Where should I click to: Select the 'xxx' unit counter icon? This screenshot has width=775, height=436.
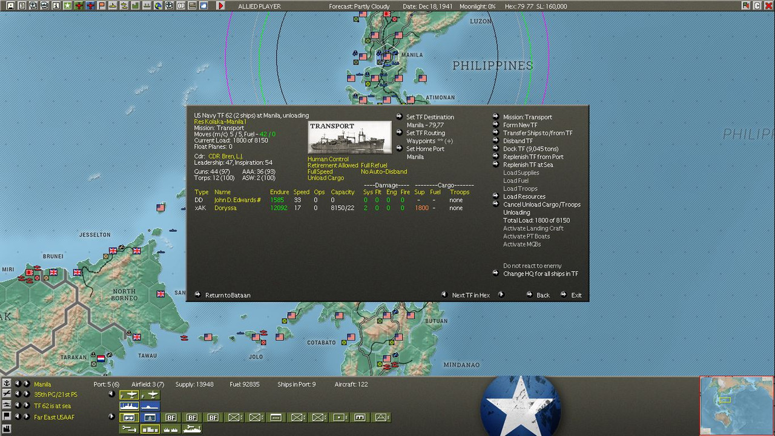(x=276, y=417)
